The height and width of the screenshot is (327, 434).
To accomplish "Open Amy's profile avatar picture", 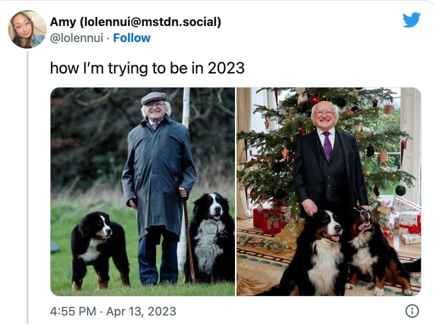I will point(27,29).
